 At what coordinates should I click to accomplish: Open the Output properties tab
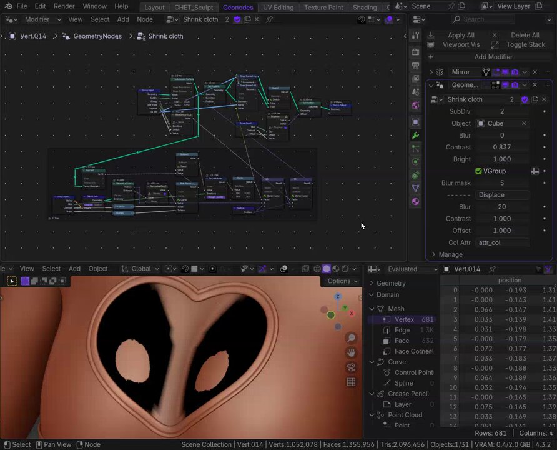(x=415, y=66)
